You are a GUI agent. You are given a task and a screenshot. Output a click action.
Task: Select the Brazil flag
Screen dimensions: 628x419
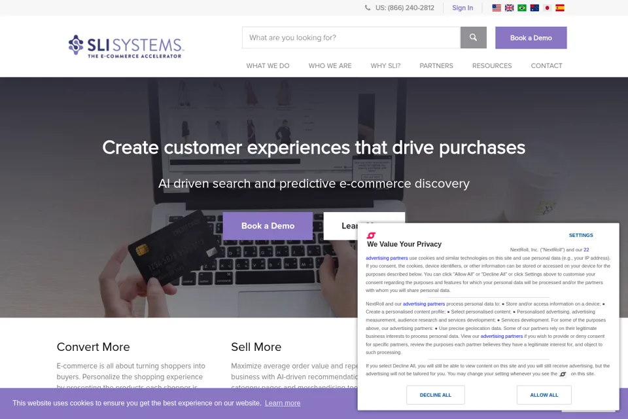click(522, 8)
